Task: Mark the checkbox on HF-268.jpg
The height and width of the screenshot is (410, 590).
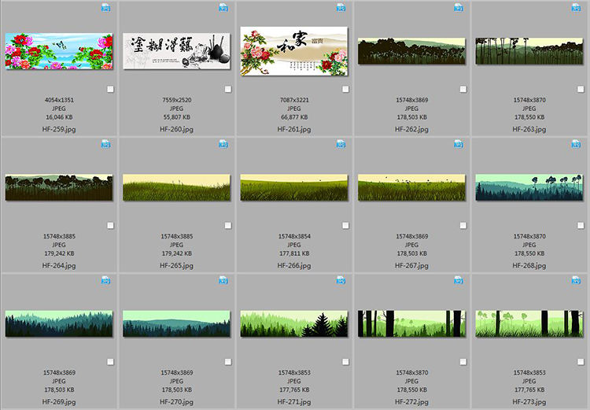Action: tap(581, 225)
